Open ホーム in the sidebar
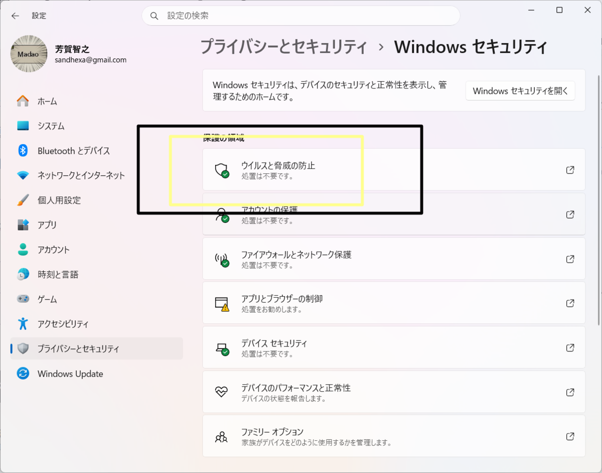Screen dimensions: 602x473 (97, 101)
